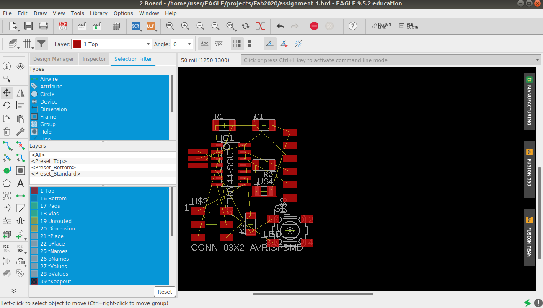Toggle the Abc text display button
The width and height of the screenshot is (543, 308).
204,44
